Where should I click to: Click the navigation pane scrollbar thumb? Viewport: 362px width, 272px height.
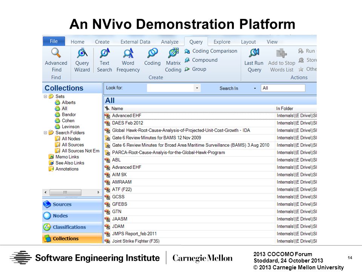click(65, 192)
